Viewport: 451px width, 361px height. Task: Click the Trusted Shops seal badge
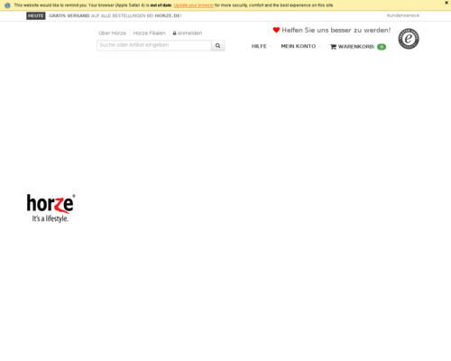(x=409, y=39)
